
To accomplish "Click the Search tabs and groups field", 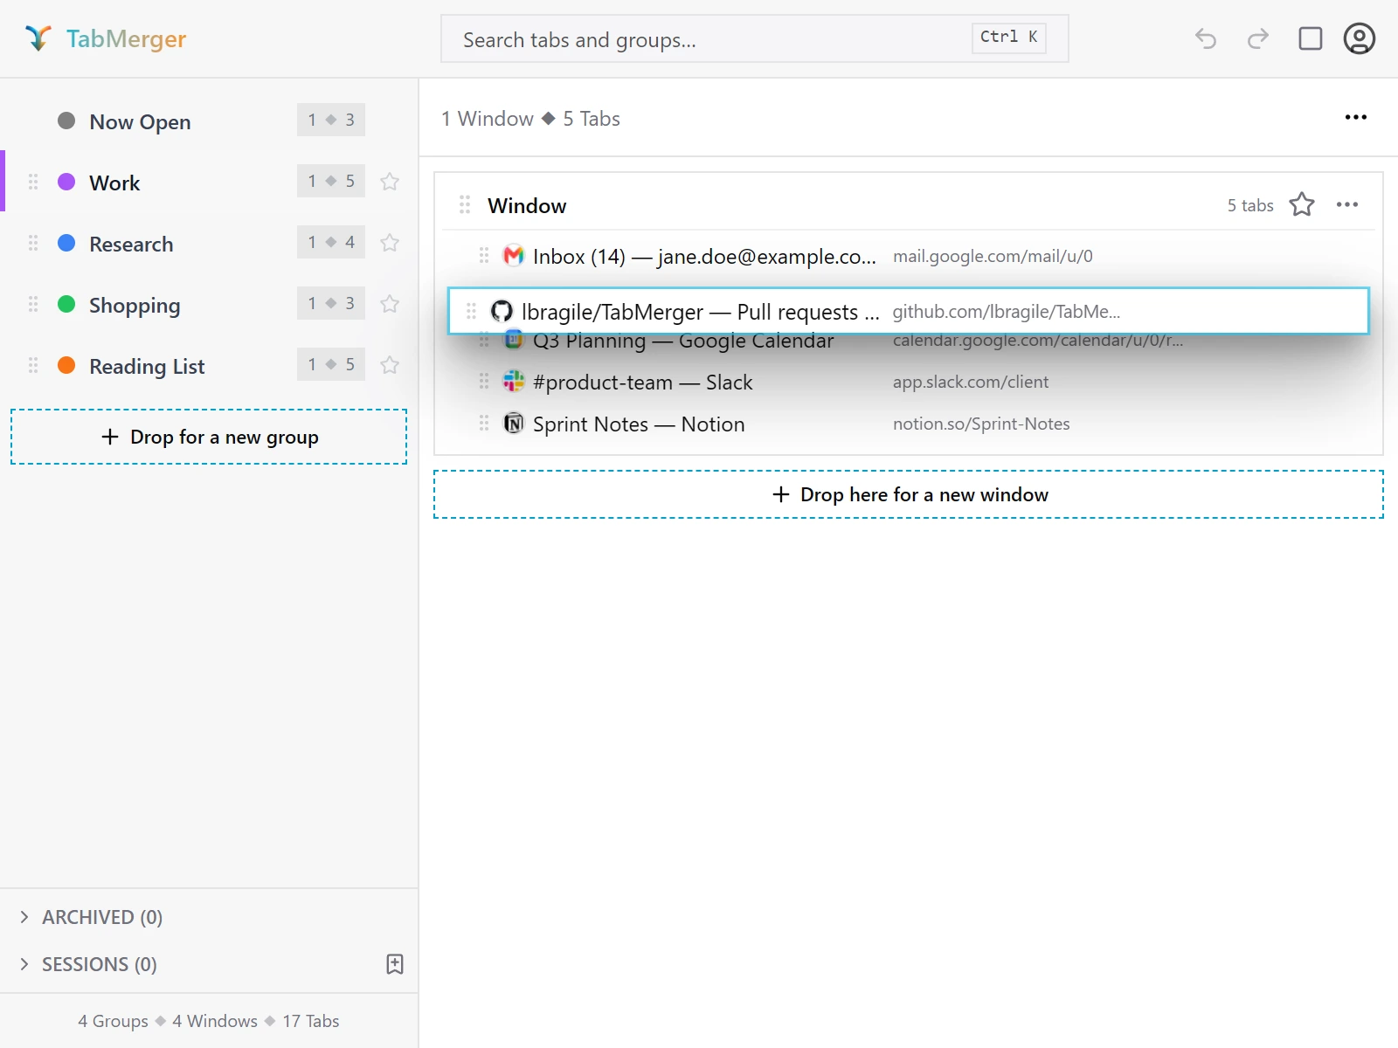I will (x=755, y=38).
